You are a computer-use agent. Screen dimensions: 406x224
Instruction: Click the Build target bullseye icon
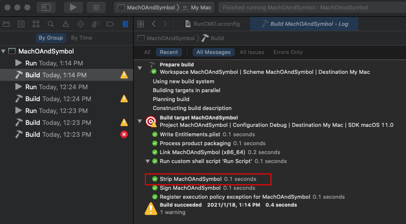151,121
